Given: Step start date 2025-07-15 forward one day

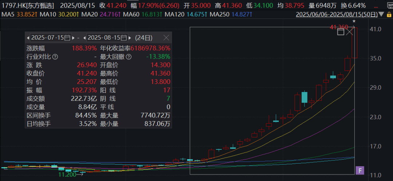Looking at the screenshot, I should (74, 38).
